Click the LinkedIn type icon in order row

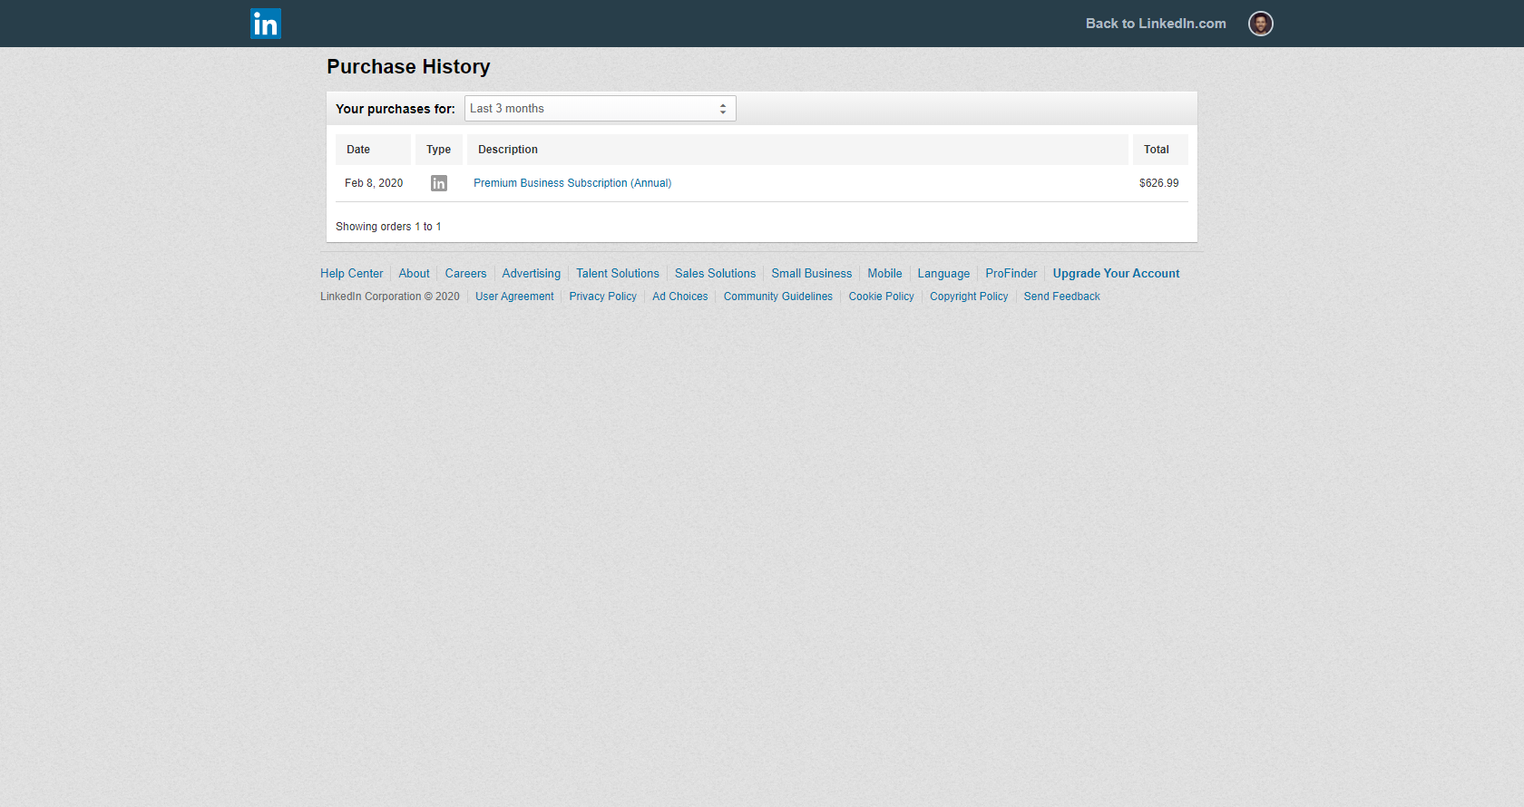[439, 183]
